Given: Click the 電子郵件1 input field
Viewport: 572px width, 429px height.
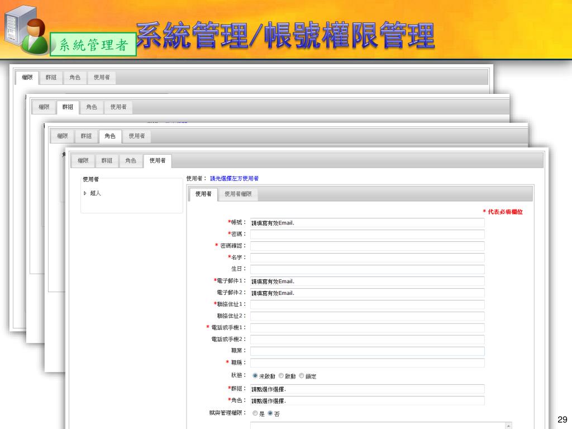Looking at the screenshot, I should click(368, 282).
